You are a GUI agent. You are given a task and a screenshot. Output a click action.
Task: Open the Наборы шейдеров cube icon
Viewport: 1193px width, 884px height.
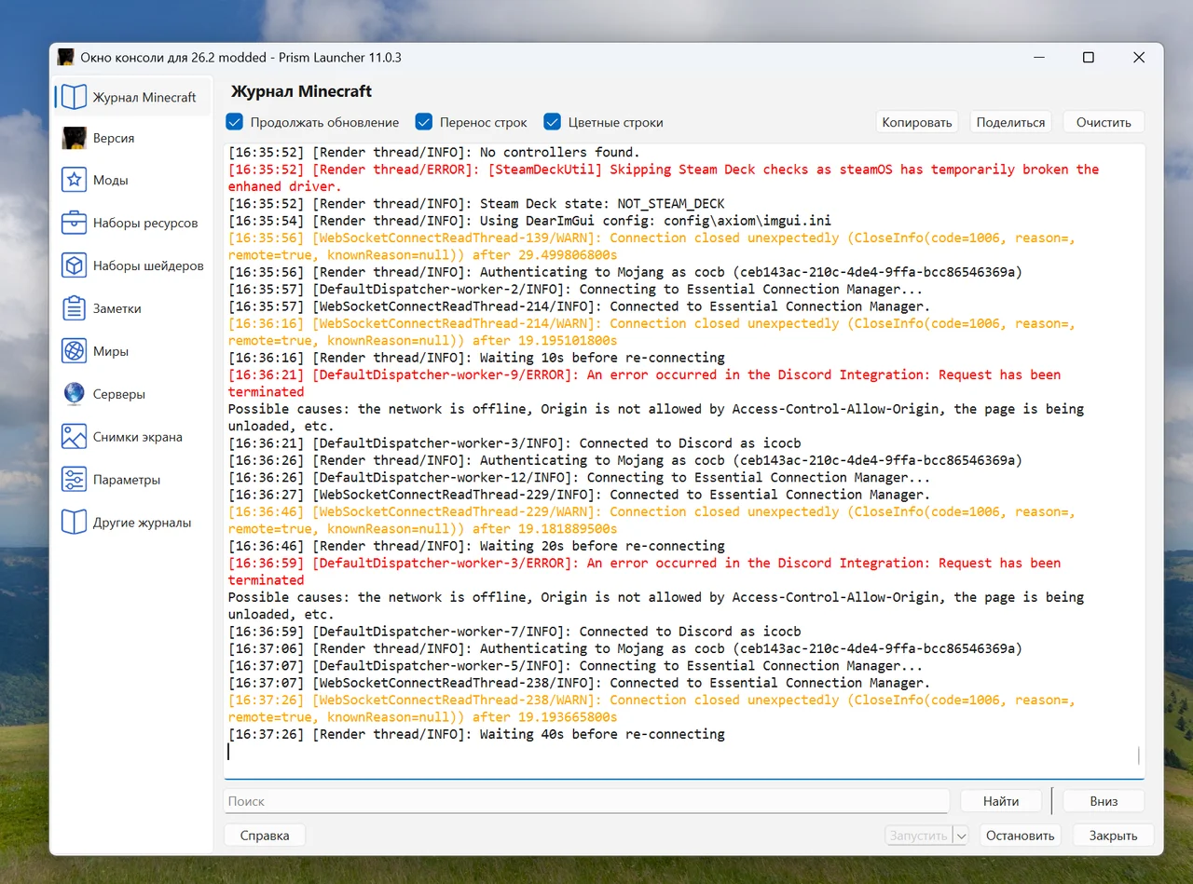(74, 265)
